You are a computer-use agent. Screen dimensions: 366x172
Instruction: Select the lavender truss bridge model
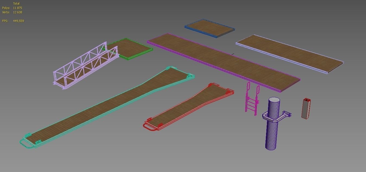tap(86, 66)
